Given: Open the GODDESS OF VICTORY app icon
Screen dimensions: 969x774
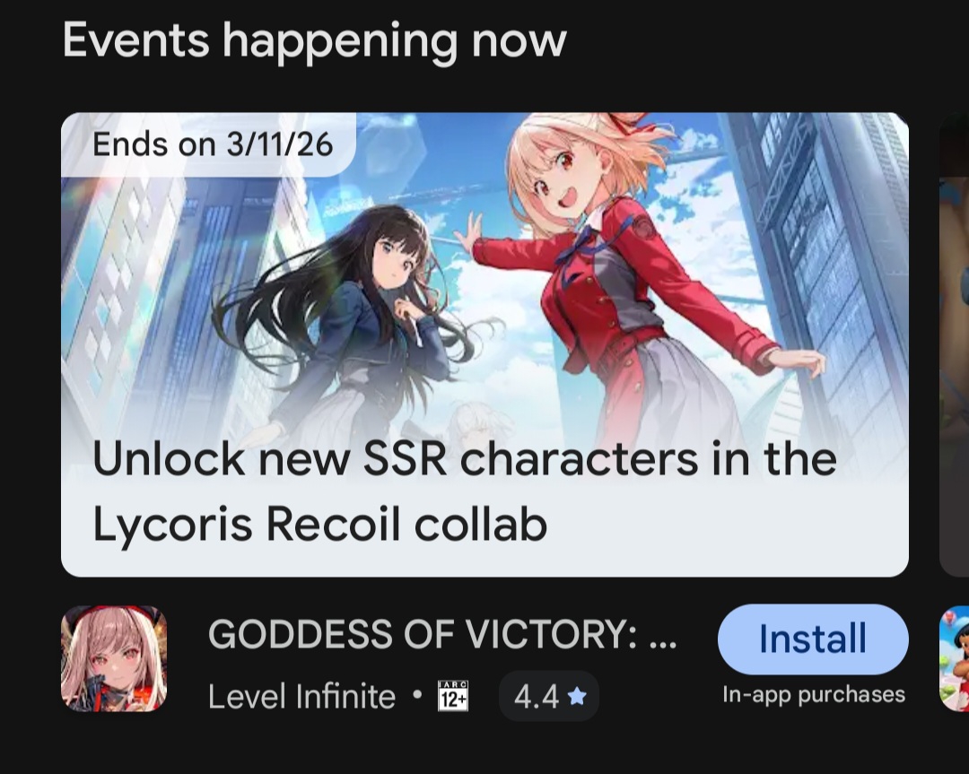Looking at the screenshot, I should (x=114, y=658).
